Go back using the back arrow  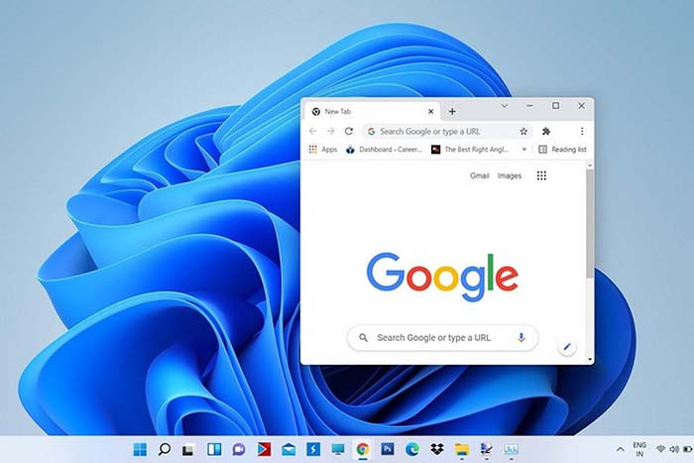pyautogui.click(x=313, y=131)
